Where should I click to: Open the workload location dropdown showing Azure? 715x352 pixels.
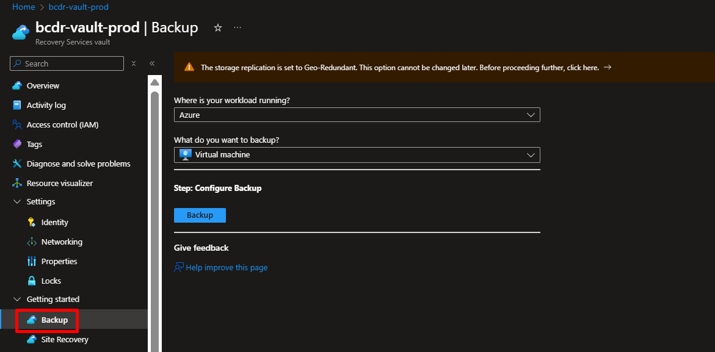(357, 115)
